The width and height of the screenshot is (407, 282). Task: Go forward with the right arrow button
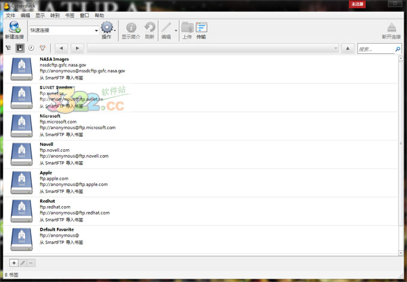pos(77,48)
